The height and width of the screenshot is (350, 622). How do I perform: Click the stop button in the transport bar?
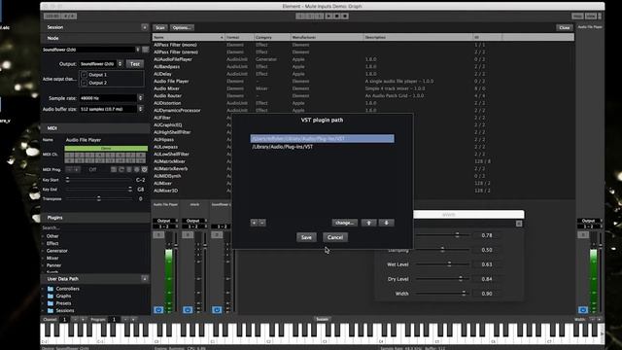tap(337, 17)
